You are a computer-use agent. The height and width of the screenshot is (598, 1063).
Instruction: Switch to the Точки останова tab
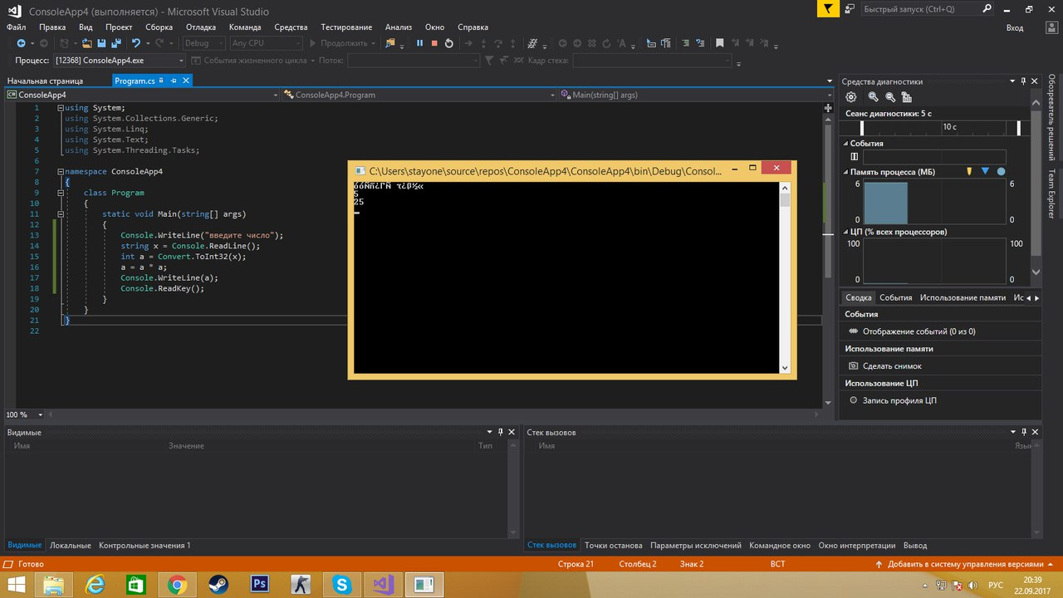pos(613,546)
